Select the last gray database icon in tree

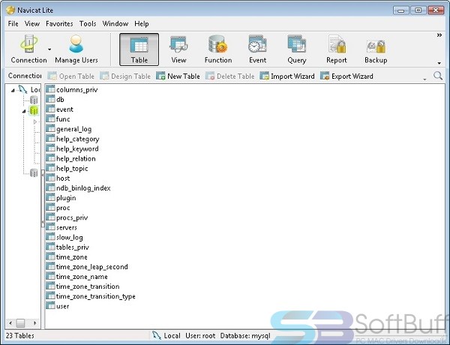click(x=34, y=172)
